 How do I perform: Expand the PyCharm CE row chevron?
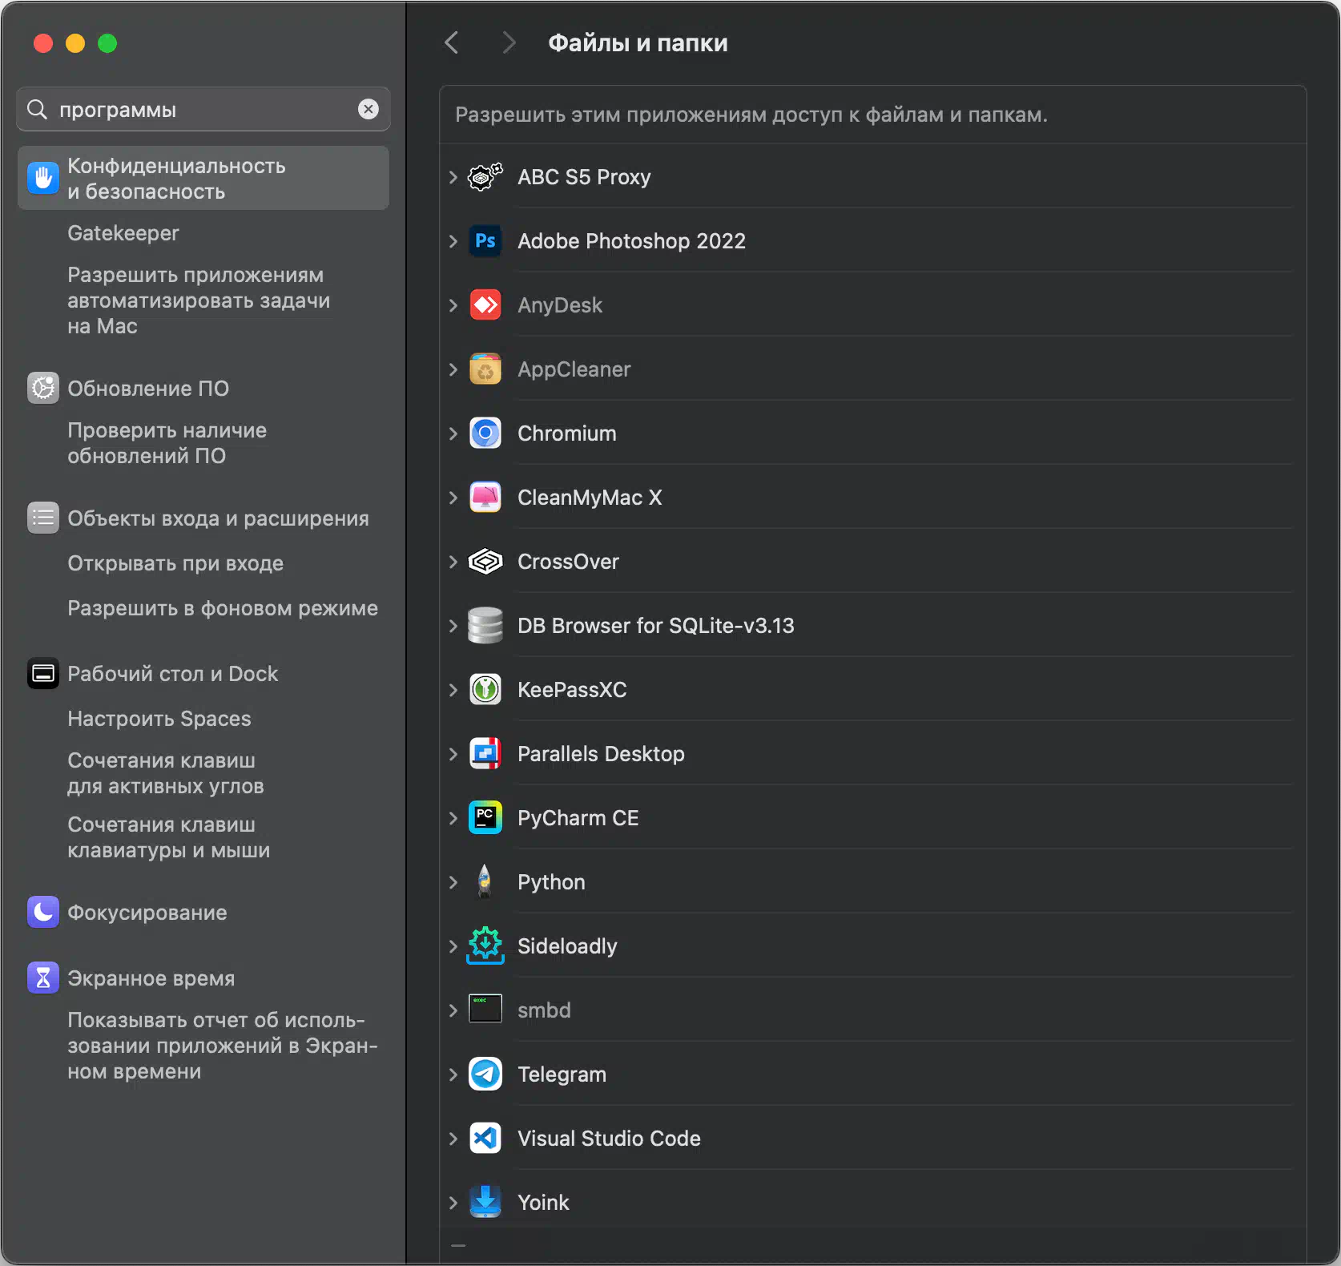(x=453, y=817)
